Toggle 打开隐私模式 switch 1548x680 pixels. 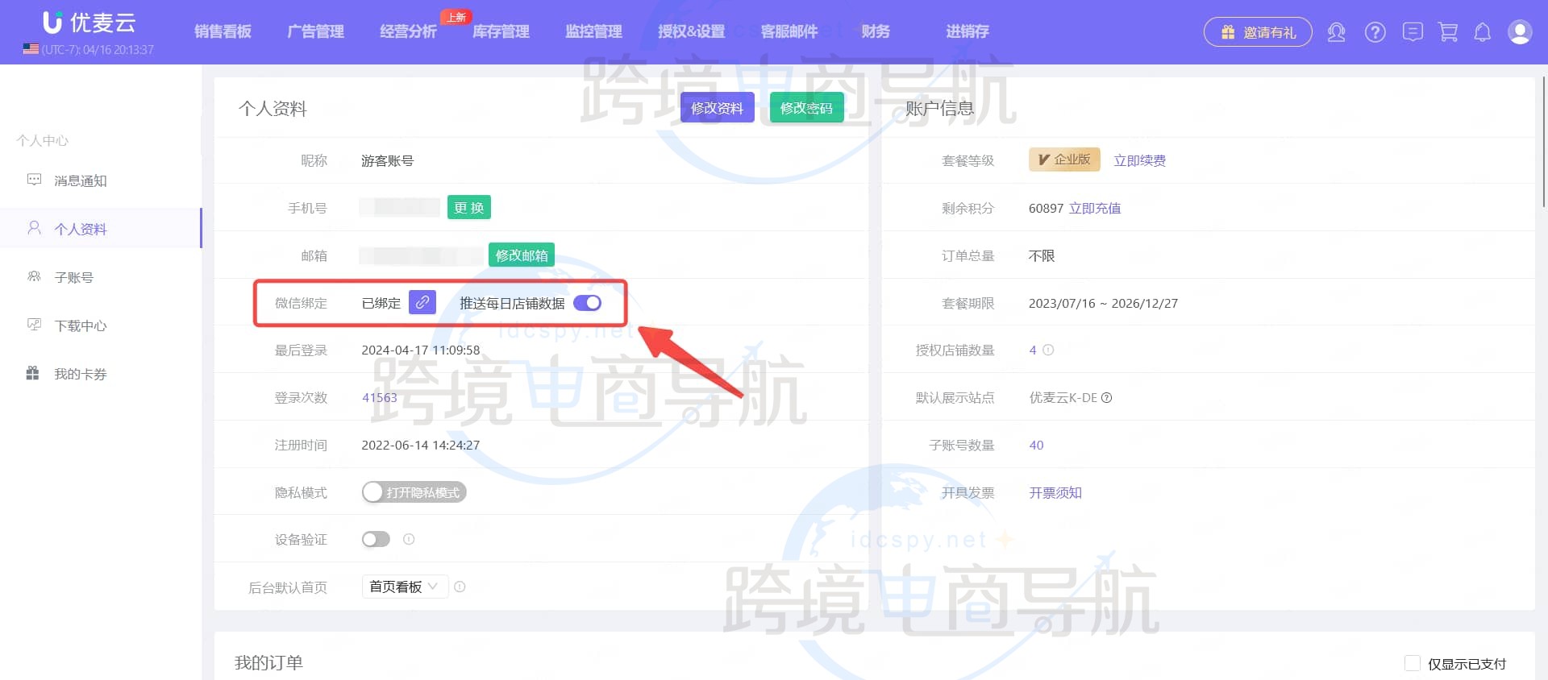[x=414, y=492]
